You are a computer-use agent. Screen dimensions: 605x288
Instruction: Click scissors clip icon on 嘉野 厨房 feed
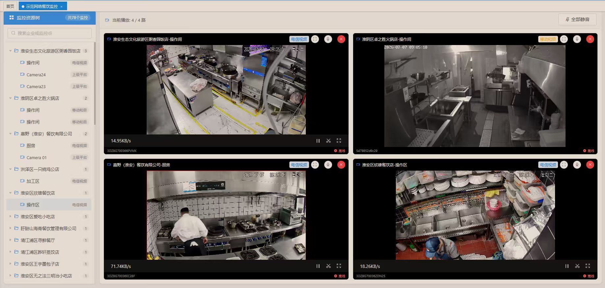328,266
